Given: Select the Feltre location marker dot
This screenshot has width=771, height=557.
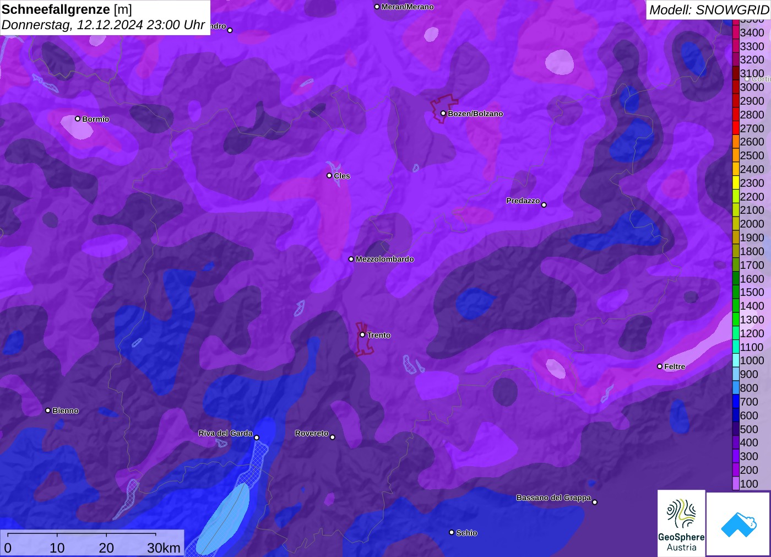Looking at the screenshot, I should [660, 366].
